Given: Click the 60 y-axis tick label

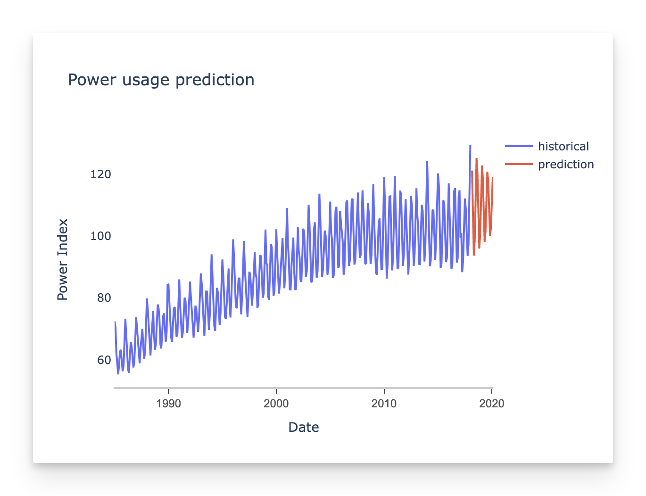Looking at the screenshot, I should click(x=104, y=360).
